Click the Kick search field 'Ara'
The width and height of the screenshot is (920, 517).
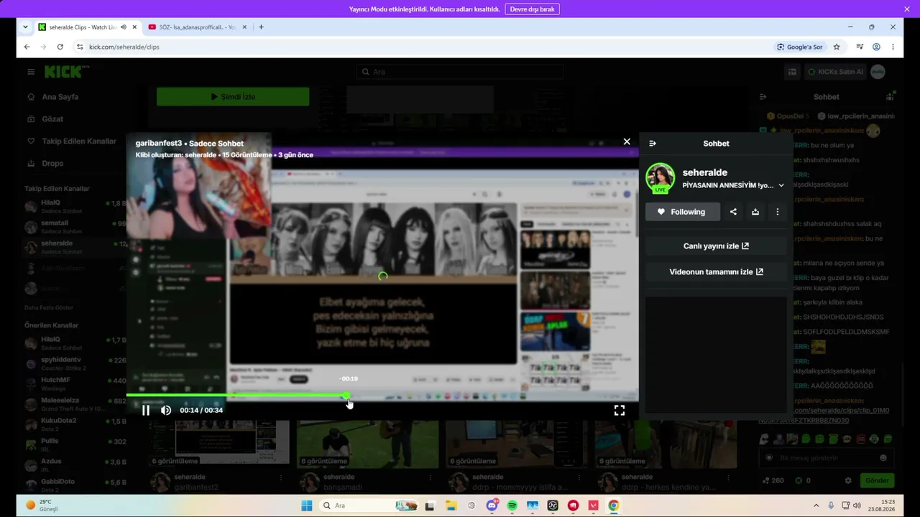pos(460,72)
